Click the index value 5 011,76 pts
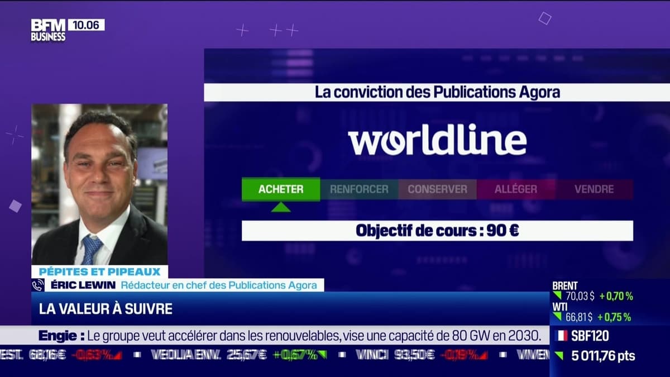 point(603,356)
